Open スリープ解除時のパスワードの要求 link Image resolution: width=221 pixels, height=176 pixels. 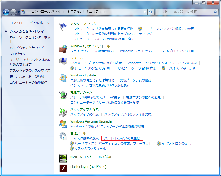pyautogui.click(x=95, y=97)
